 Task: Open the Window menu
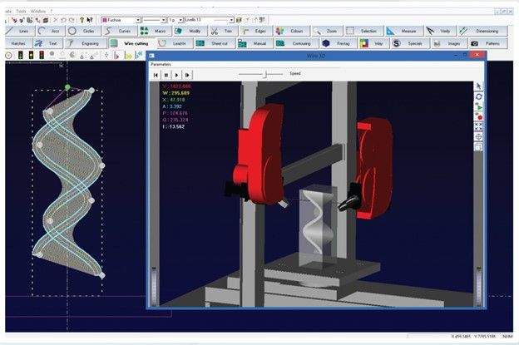(37, 10)
